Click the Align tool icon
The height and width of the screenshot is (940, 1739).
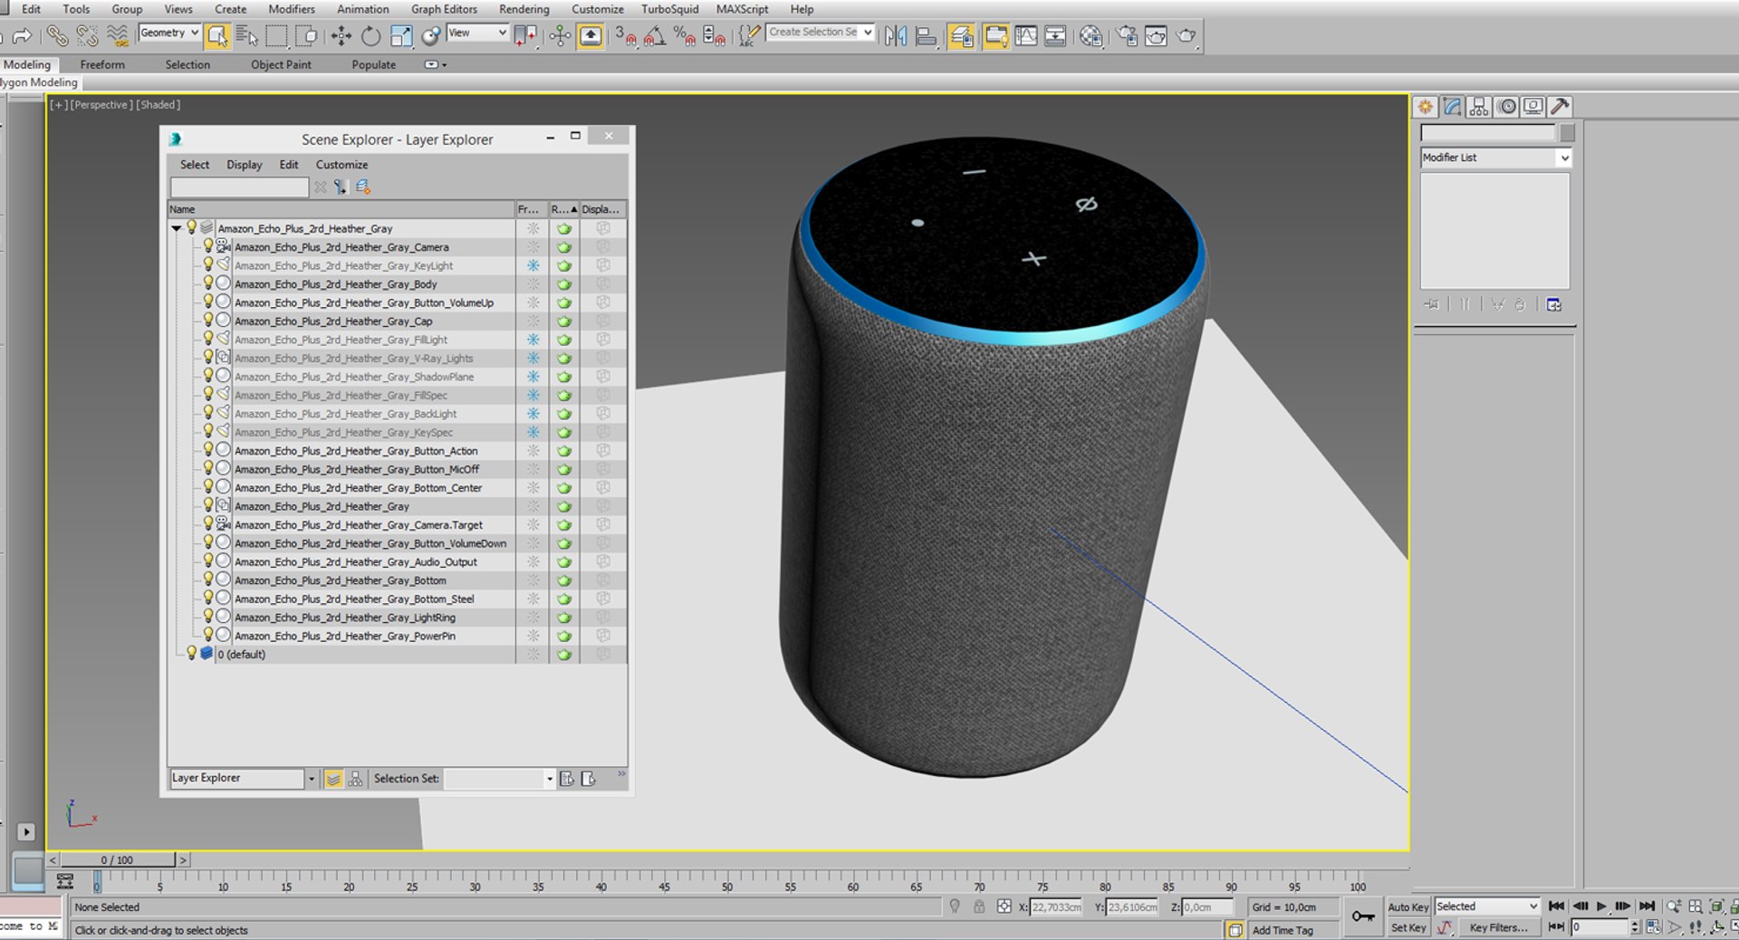[x=926, y=35]
